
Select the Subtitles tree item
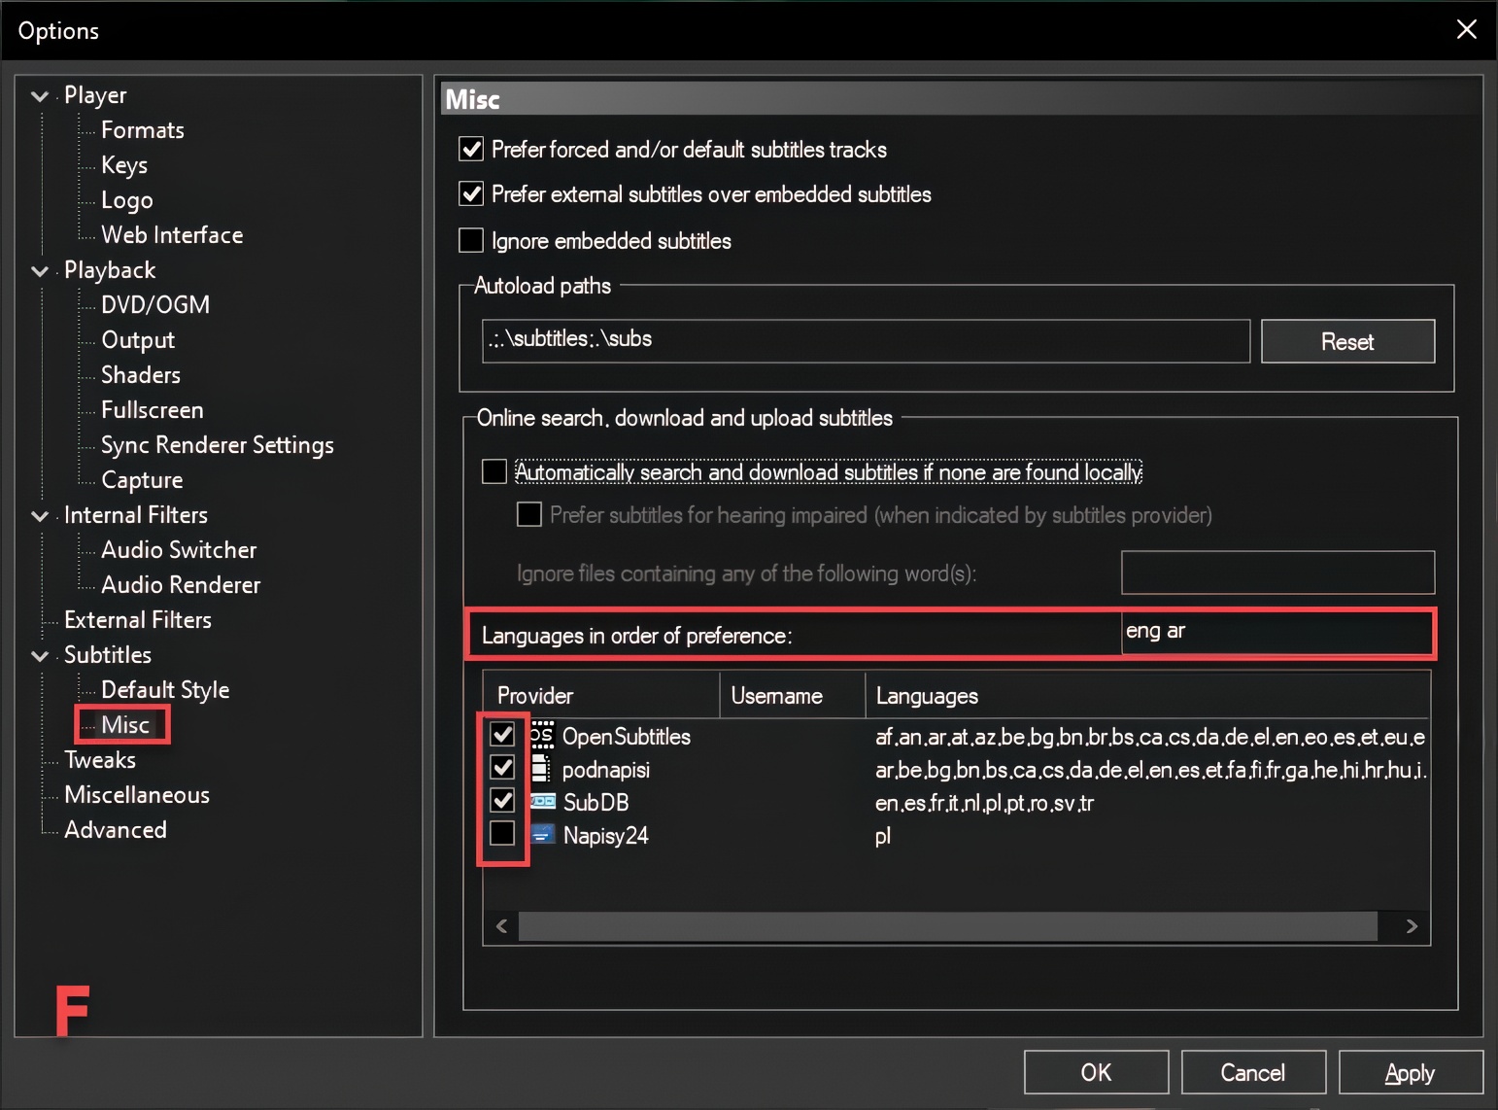108,655
